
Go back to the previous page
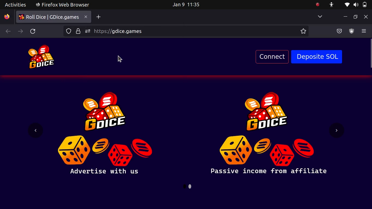[x=8, y=31]
